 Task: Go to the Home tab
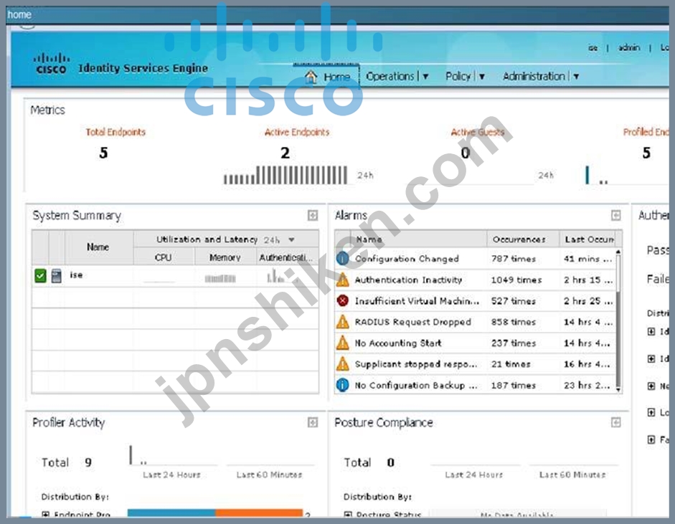[327, 77]
